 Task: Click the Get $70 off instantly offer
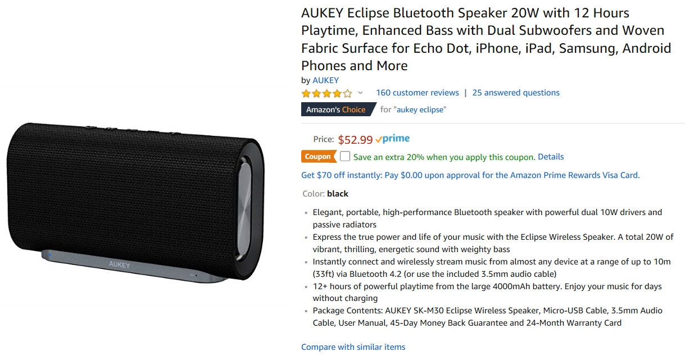click(470, 175)
